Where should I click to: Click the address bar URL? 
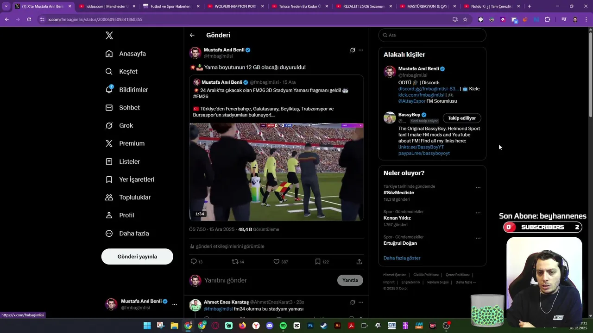[x=95, y=19]
